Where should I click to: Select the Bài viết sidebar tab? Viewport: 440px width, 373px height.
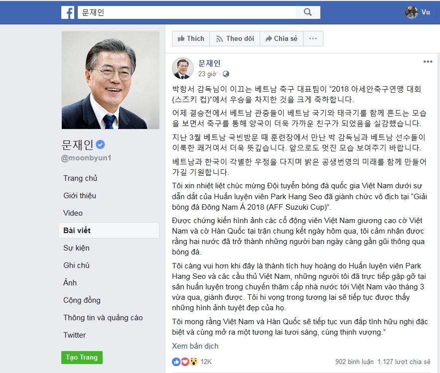109,231
